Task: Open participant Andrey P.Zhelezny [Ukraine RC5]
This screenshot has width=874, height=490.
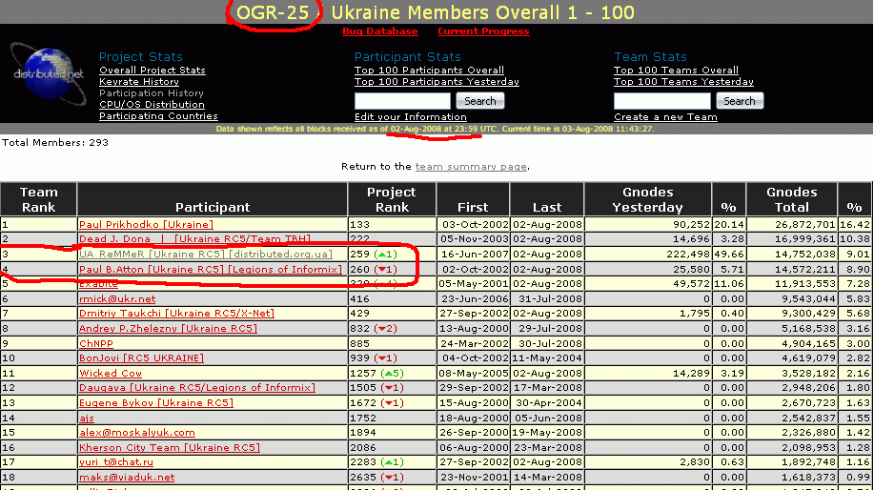Action: coord(168,329)
